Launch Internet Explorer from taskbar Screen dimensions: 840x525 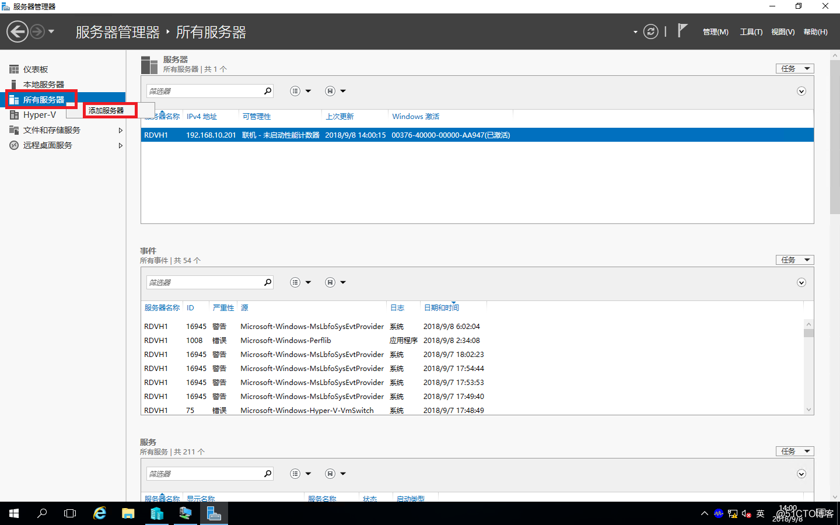click(x=100, y=513)
